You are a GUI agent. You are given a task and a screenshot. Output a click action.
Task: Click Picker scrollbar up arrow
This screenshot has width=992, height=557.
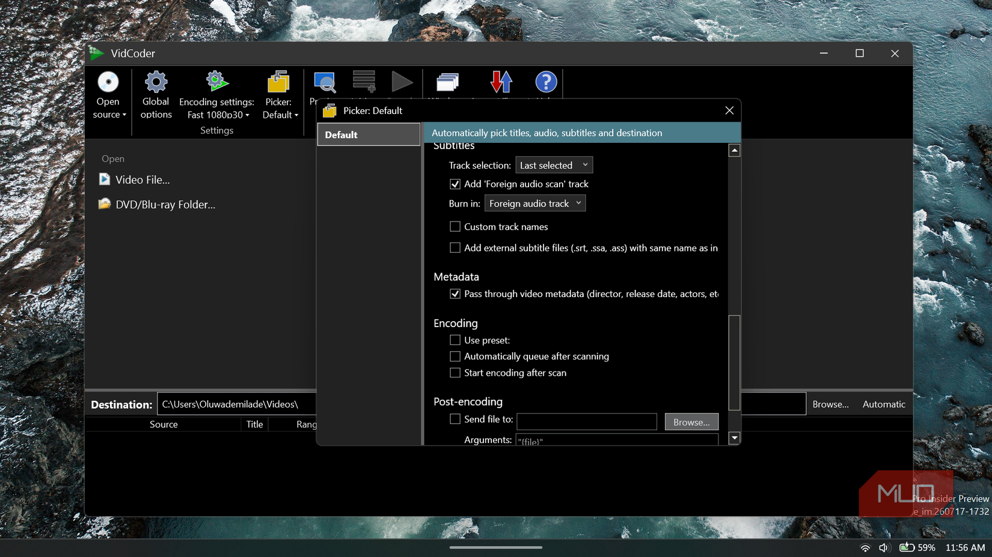point(734,151)
